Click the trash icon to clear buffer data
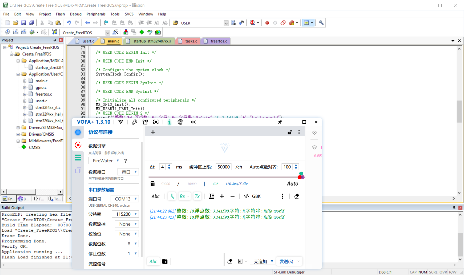Viewport: 464px width, 275px height. click(152, 184)
